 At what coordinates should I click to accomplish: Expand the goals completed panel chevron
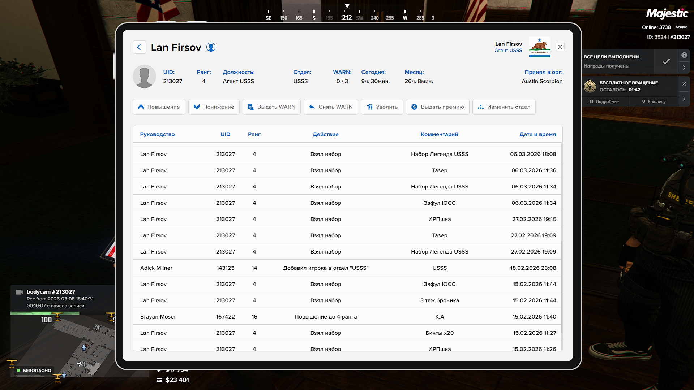coord(684,68)
